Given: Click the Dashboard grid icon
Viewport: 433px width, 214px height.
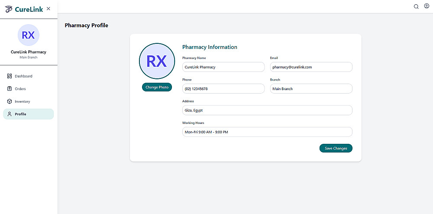Looking at the screenshot, I should coord(10,76).
